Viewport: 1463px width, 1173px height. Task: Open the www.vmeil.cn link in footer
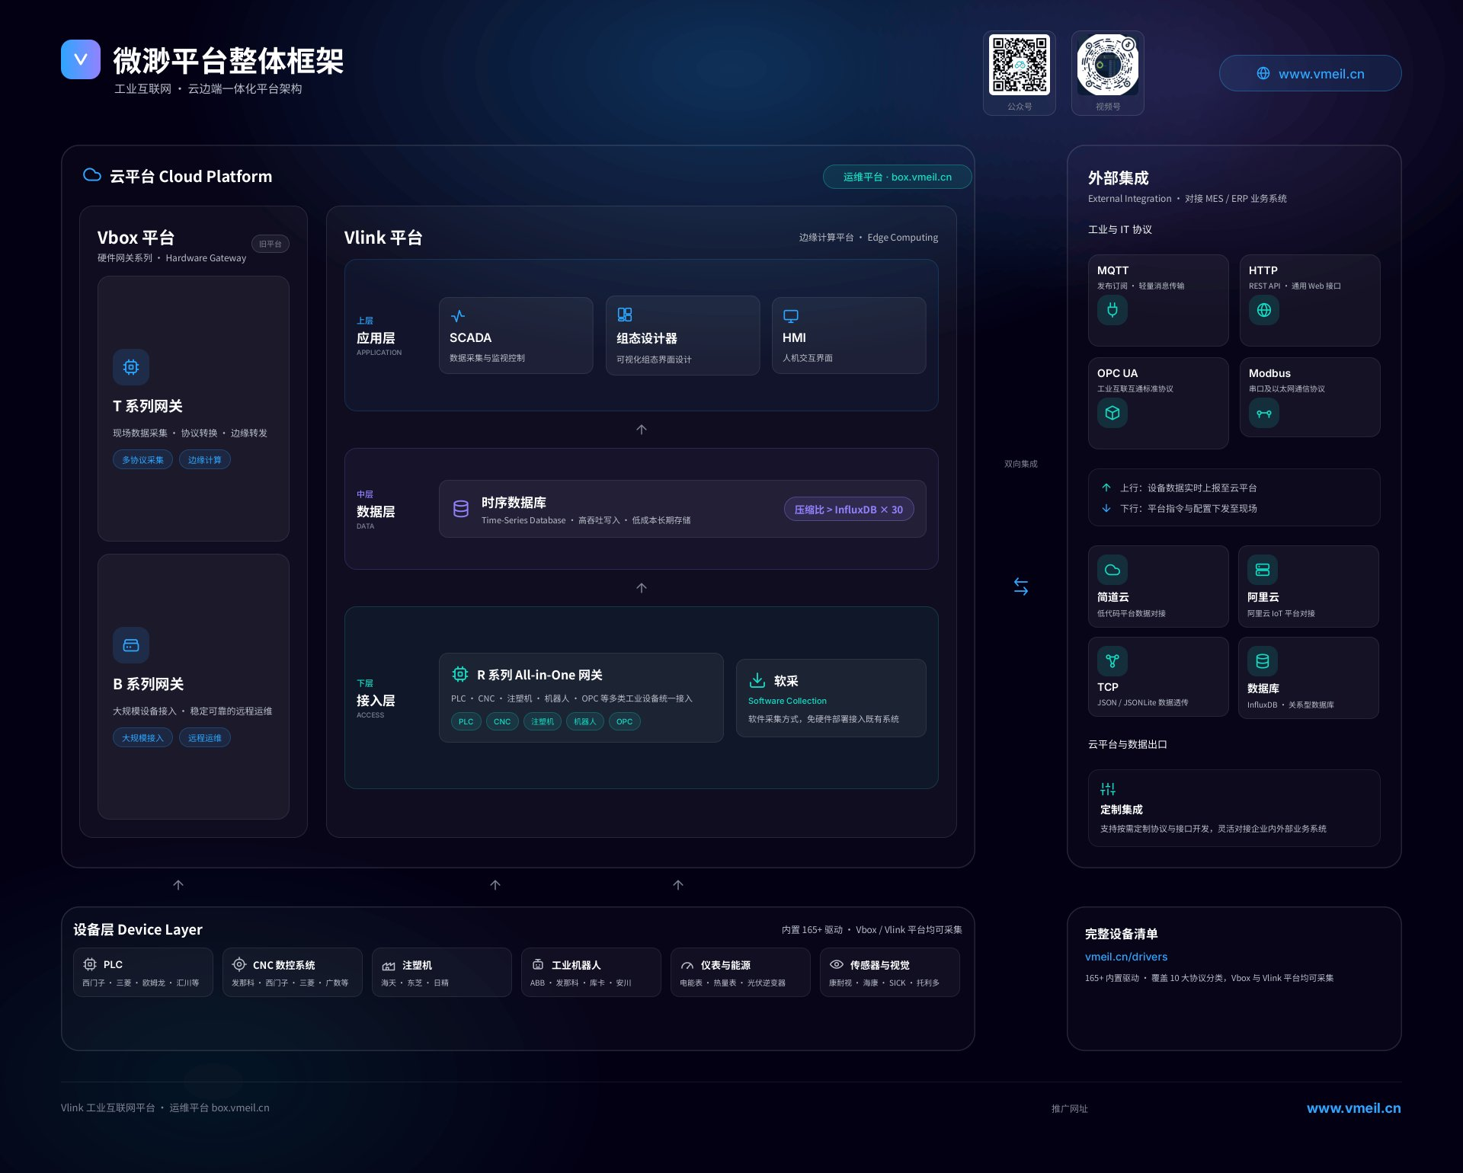coord(1354,1108)
